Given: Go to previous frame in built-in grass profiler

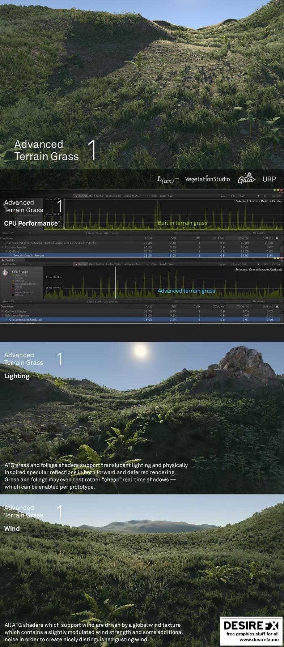Looking at the screenshot, I should [x=258, y=196].
